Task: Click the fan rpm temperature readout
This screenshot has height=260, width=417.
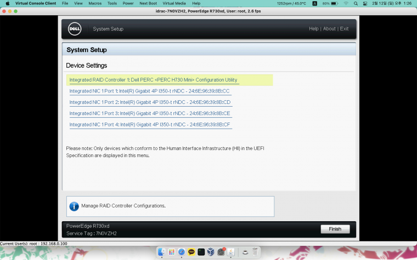Action: (x=291, y=3)
